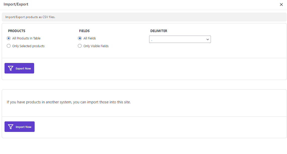Click the DELIMITER column label
The image size is (287, 154).
tap(159, 31)
